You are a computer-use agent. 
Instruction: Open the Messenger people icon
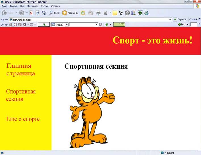coord(146,13)
